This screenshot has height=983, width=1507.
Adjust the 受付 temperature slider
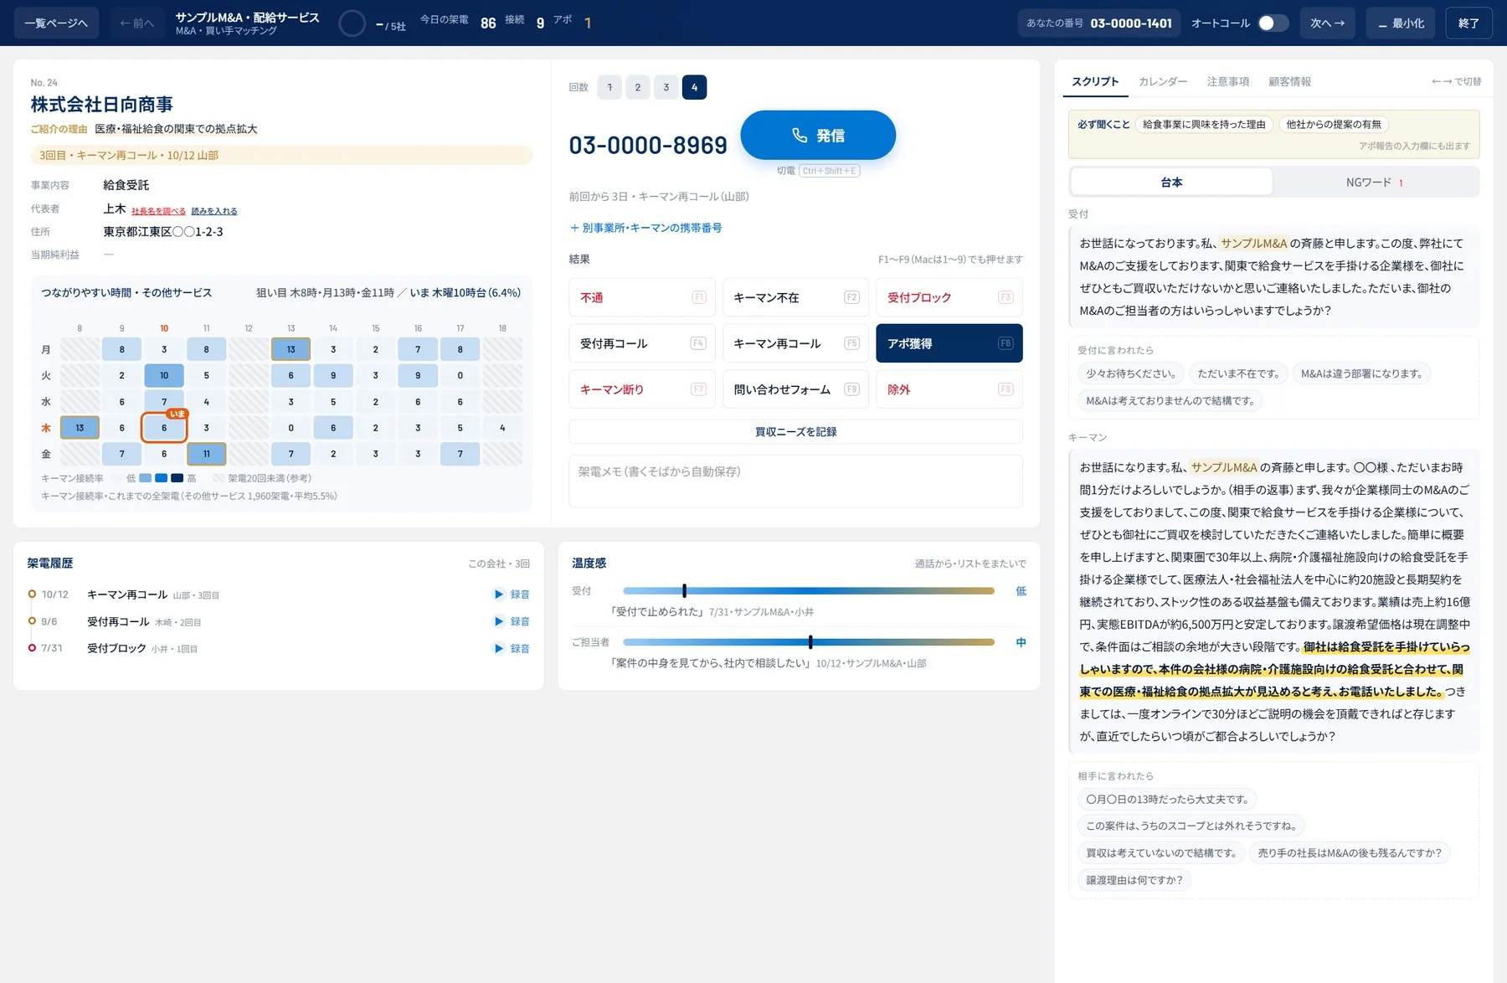click(x=809, y=591)
